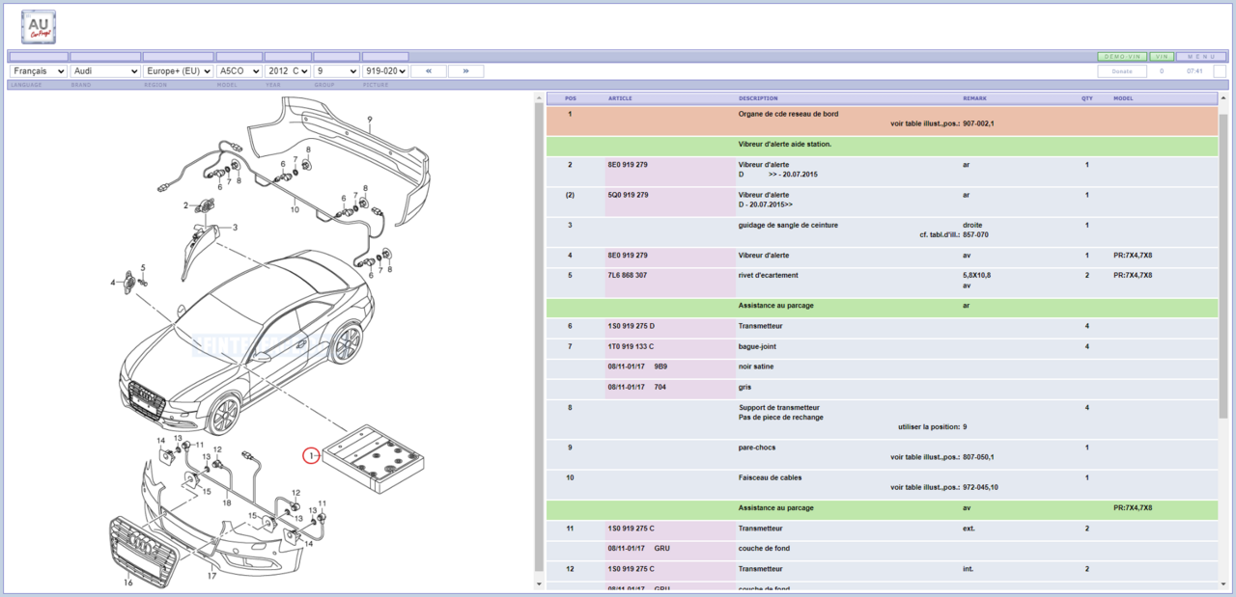The image size is (1236, 597).
Task: Expand the Picture dropdown showing 919-020
Action: pos(384,71)
